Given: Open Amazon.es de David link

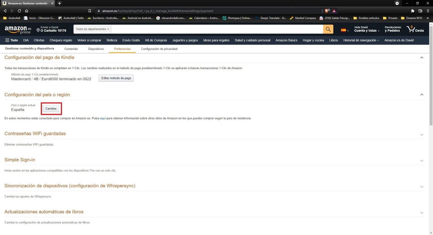Looking at the screenshot, I should point(399,40).
